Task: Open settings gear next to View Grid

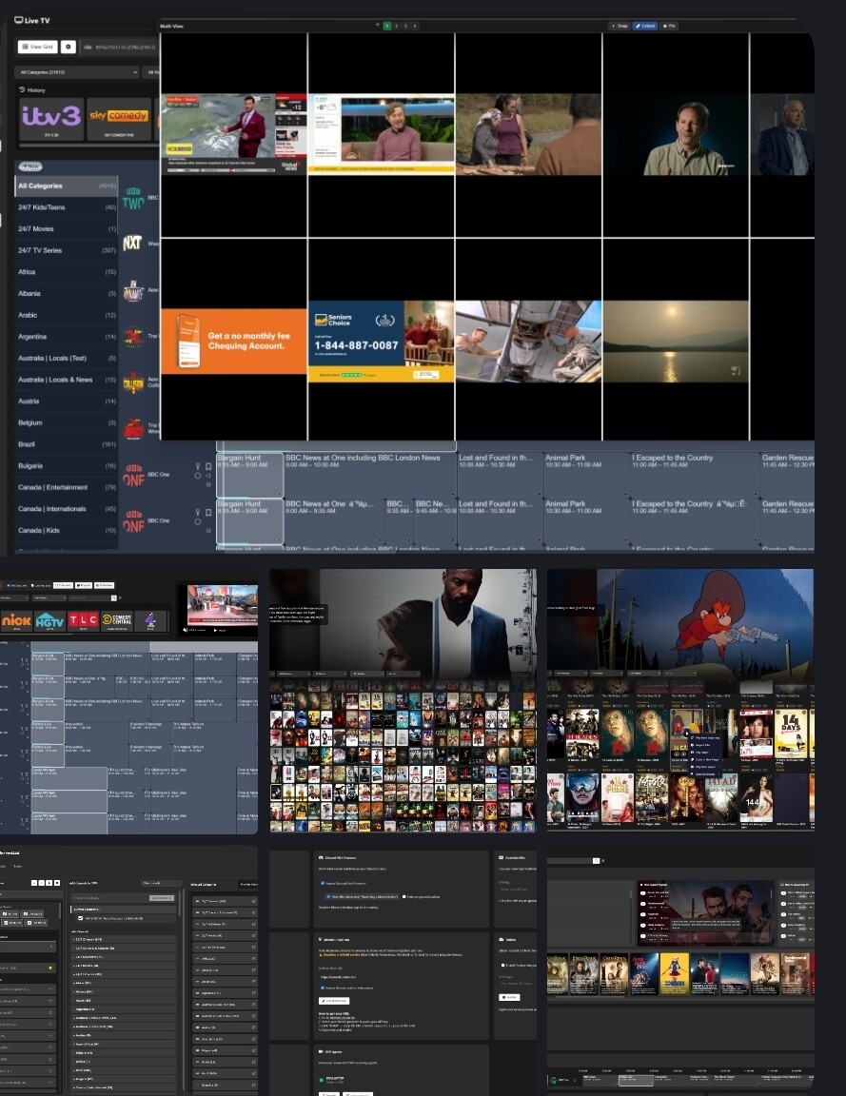Action: tap(68, 47)
